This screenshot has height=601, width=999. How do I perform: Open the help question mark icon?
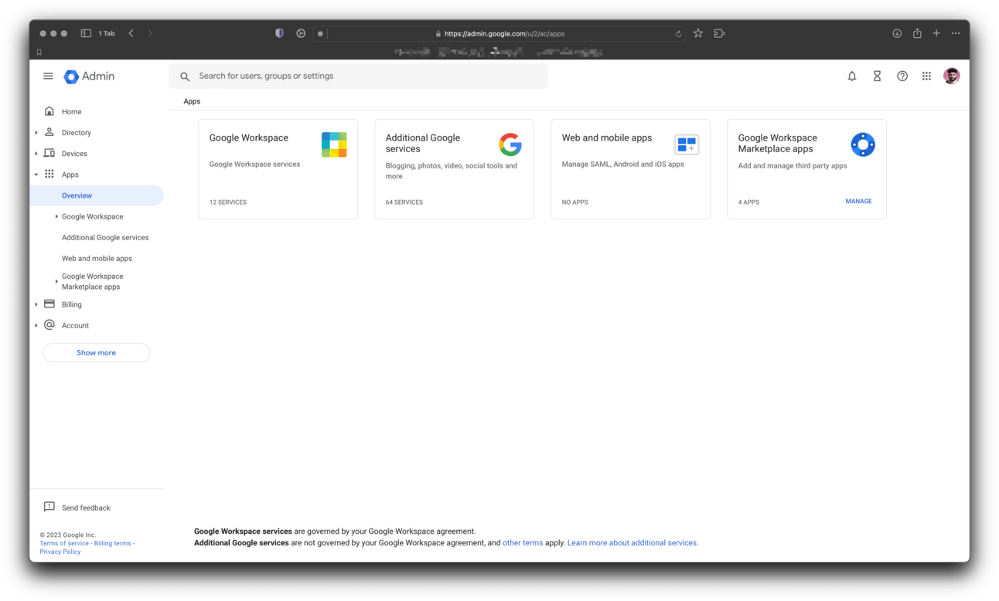point(902,76)
